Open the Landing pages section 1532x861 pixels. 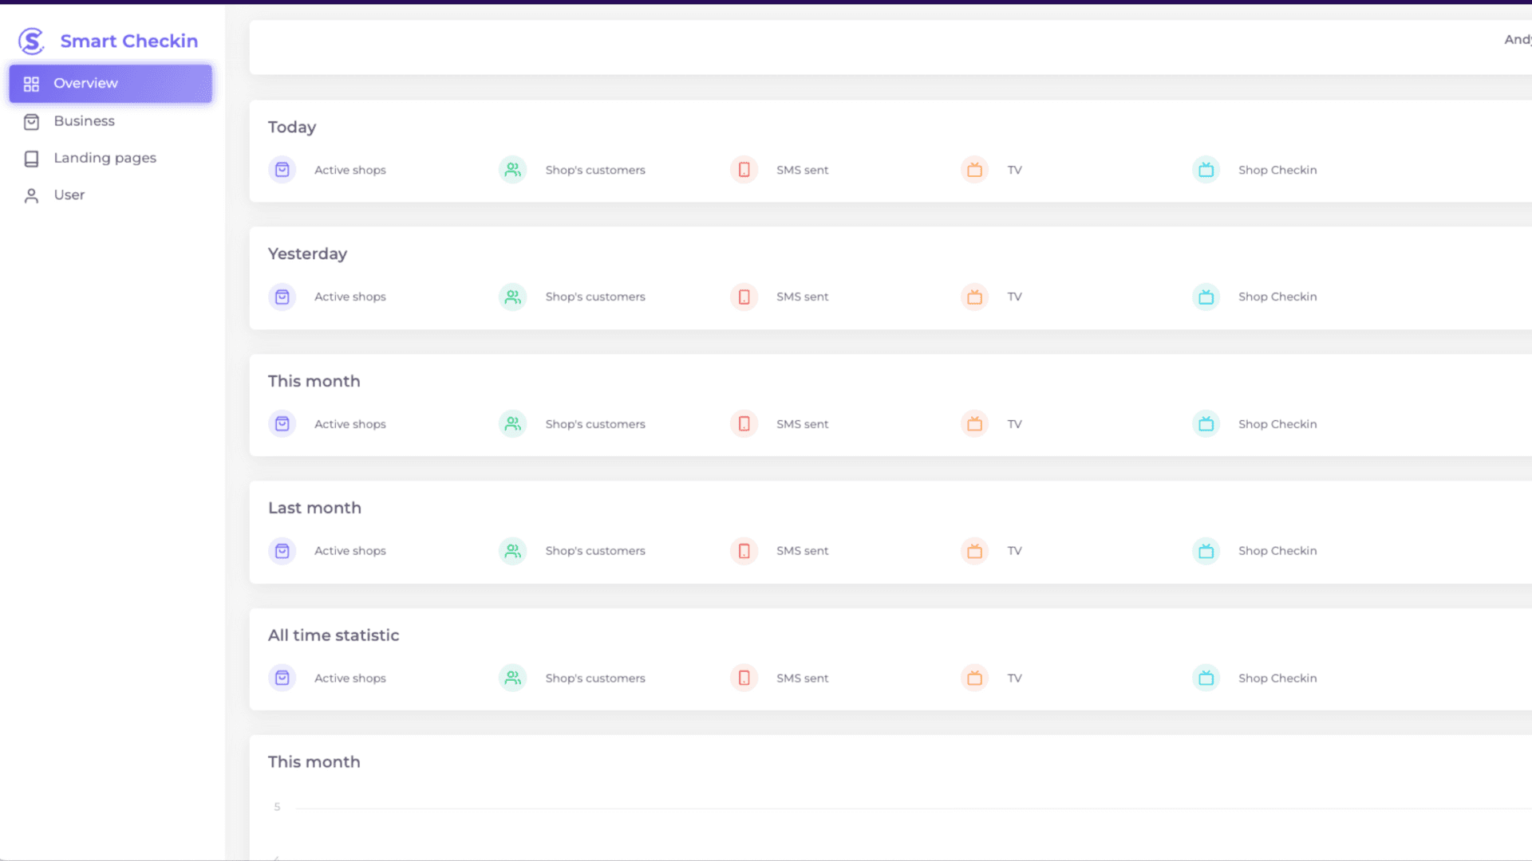(x=105, y=158)
